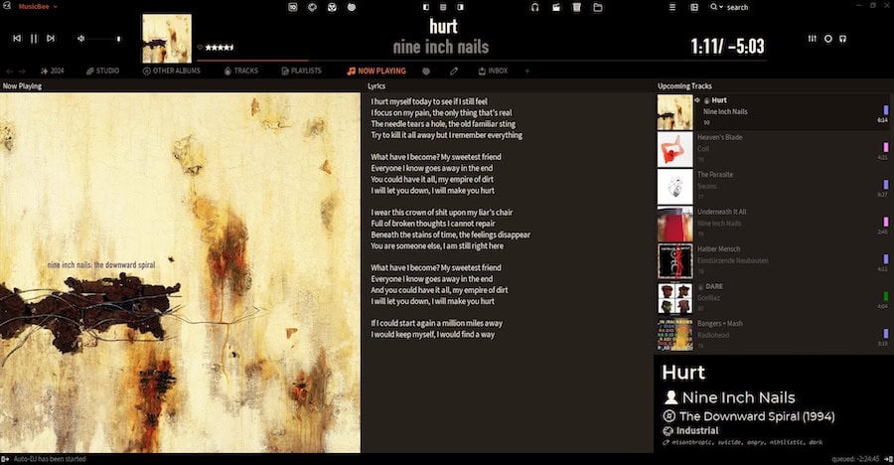Click the album art thumbnail in the header

[x=167, y=38]
